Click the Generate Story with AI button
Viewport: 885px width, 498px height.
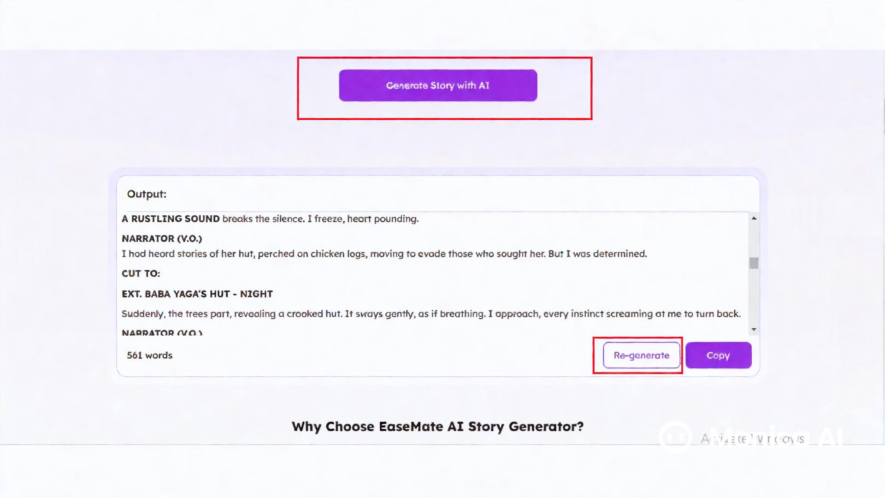[438, 85]
